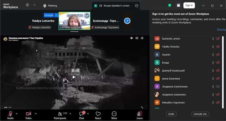
Task: Expand the Video options chevron
Action: (x=36, y=114)
